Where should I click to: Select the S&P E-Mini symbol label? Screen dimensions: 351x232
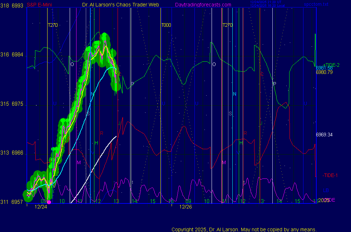[x=41, y=5]
